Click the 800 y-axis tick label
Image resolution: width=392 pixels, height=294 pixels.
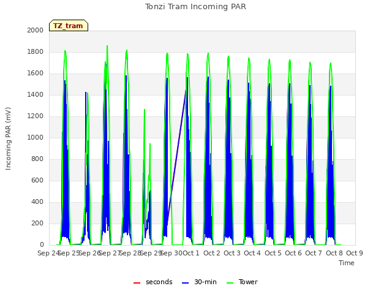(37, 159)
